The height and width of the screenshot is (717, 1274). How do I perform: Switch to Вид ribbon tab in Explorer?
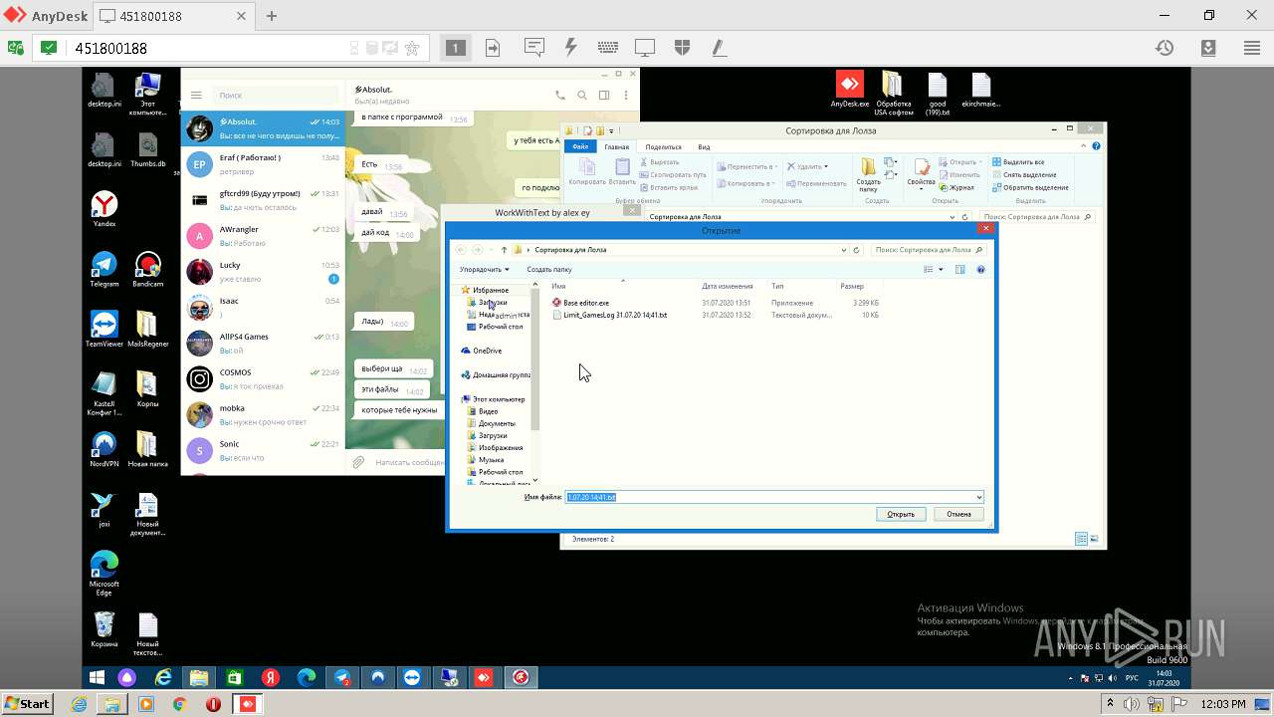coord(704,146)
